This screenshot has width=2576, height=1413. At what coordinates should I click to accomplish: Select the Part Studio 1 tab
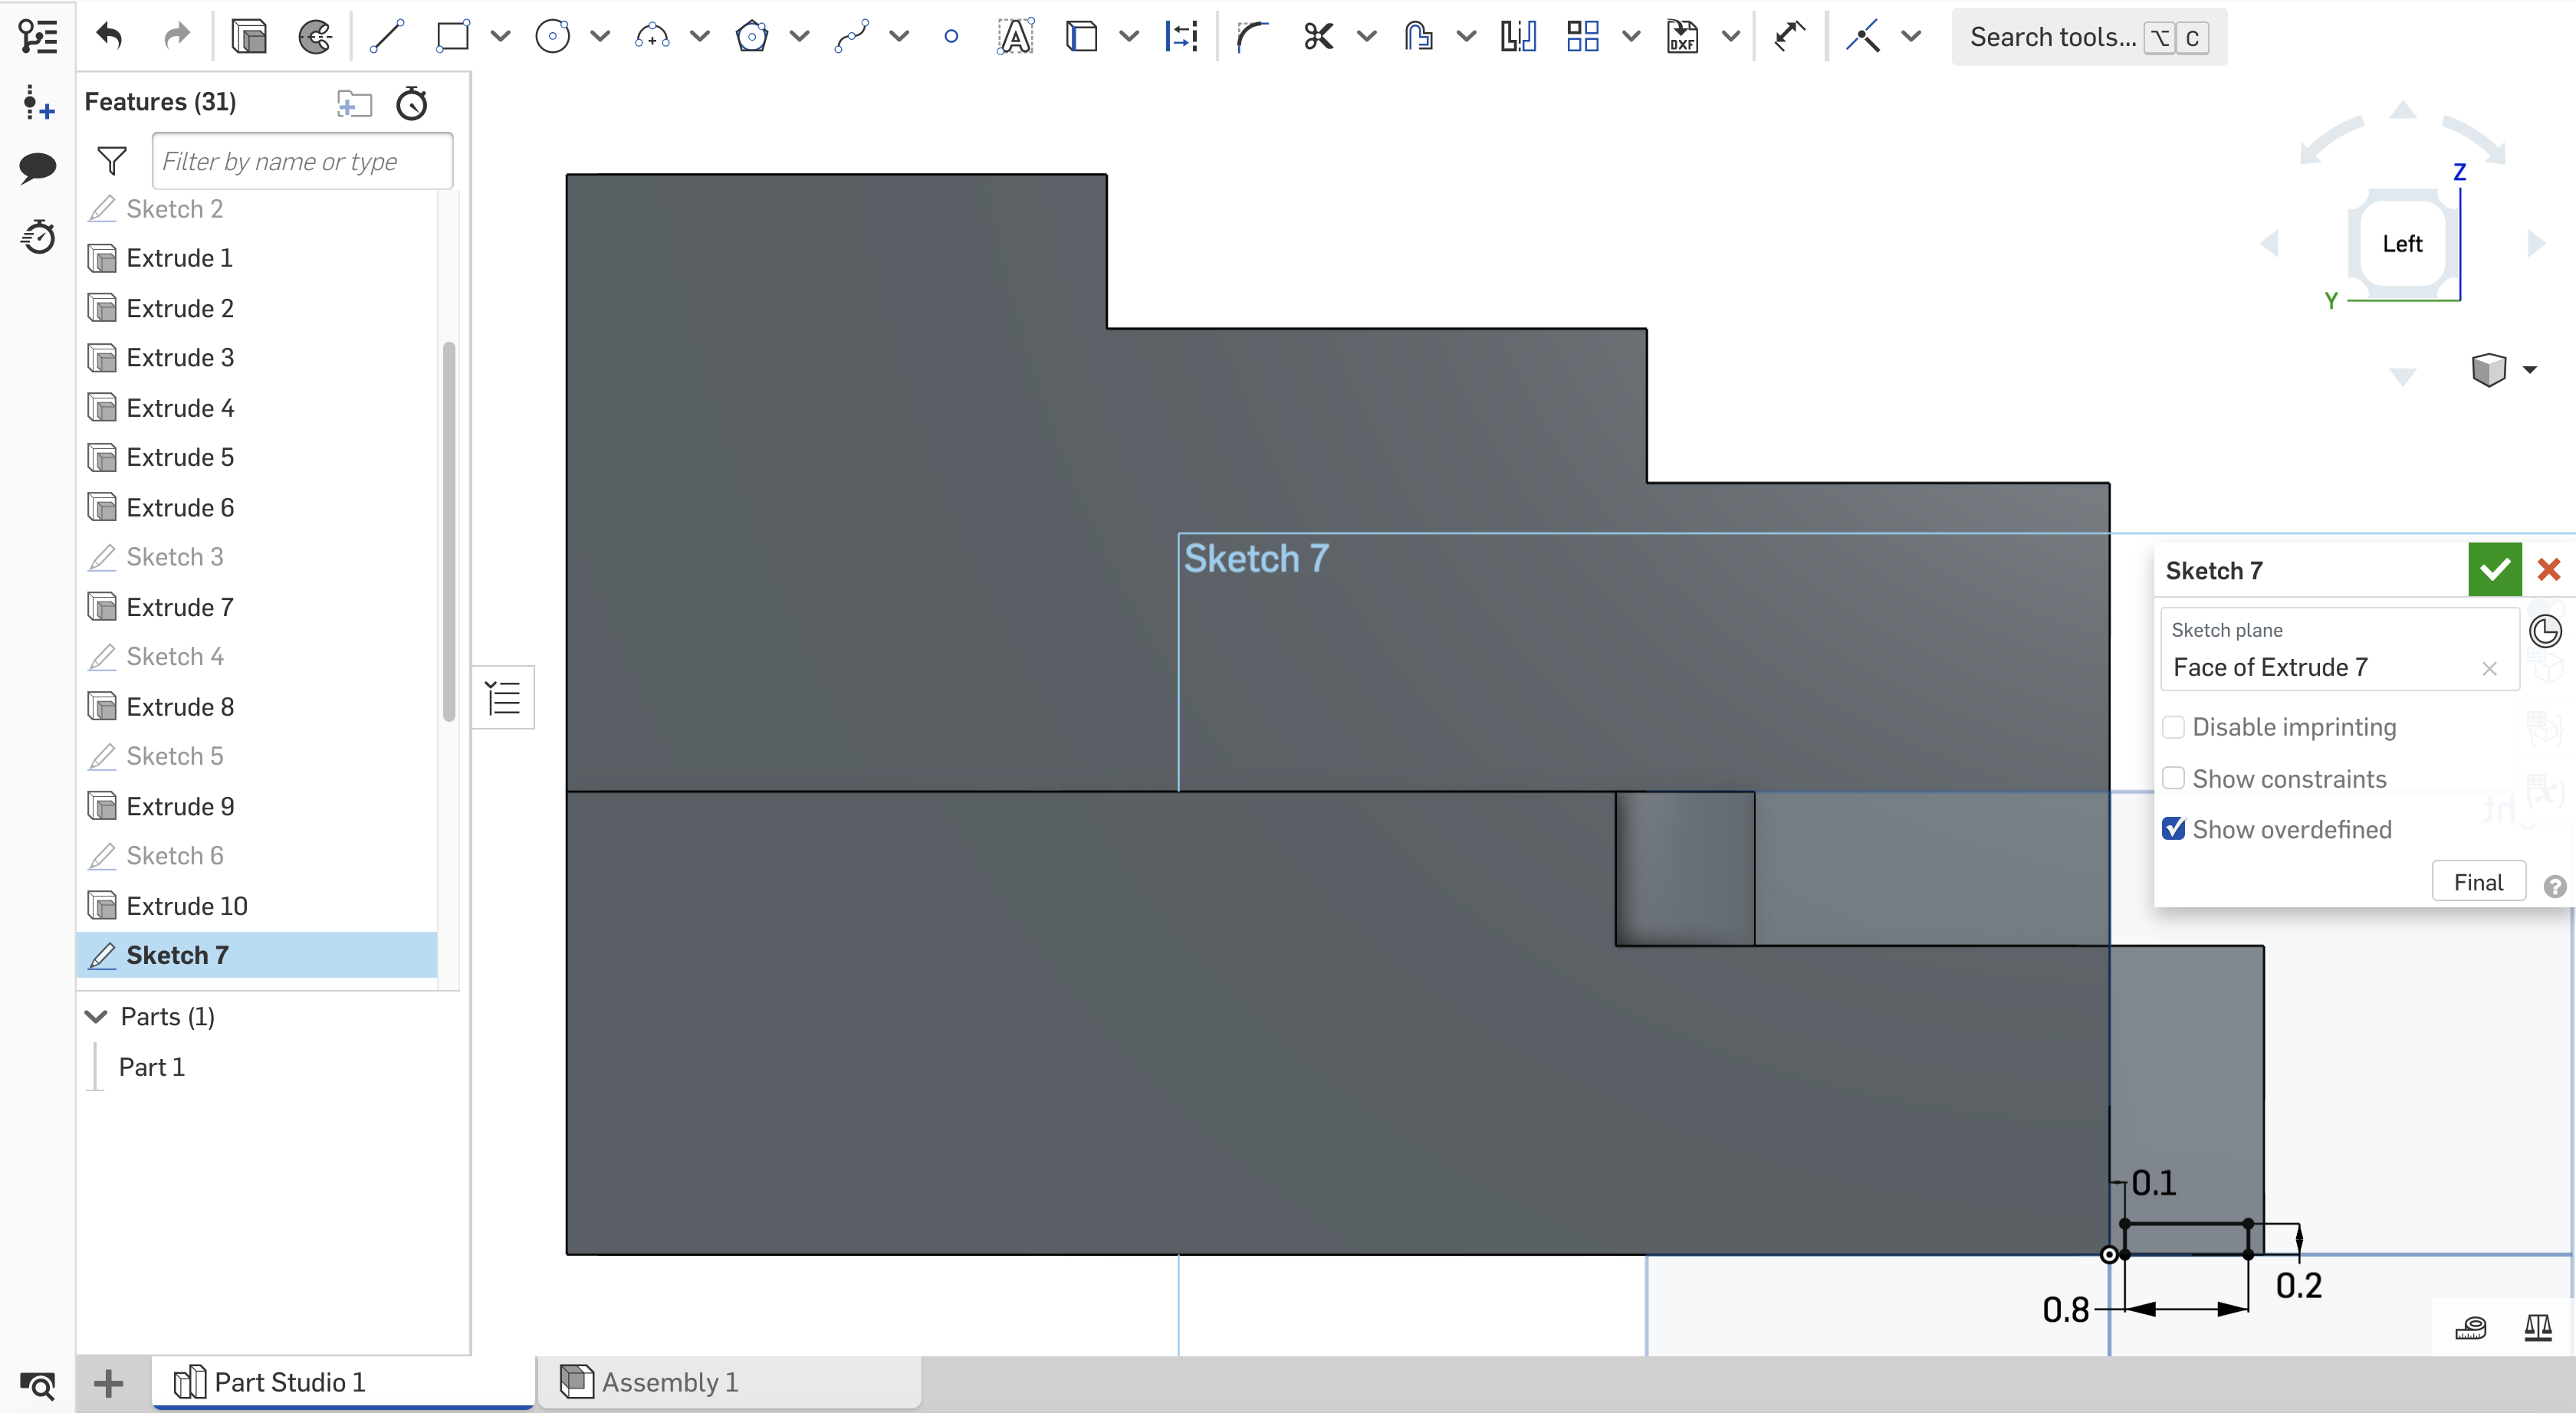pos(289,1380)
